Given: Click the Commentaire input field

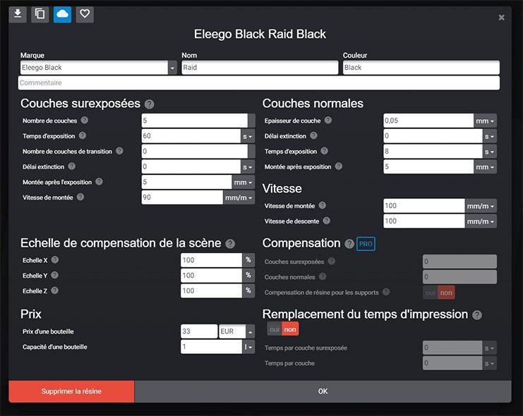Looking at the screenshot, I should pos(259,83).
